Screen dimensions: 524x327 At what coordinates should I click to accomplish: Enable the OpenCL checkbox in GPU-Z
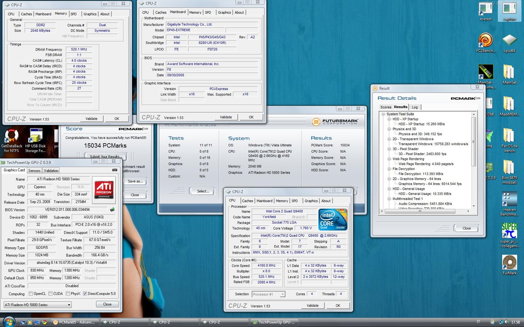30,294
